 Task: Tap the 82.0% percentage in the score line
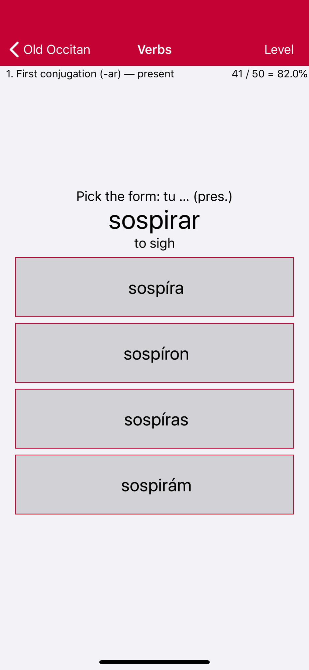(292, 74)
